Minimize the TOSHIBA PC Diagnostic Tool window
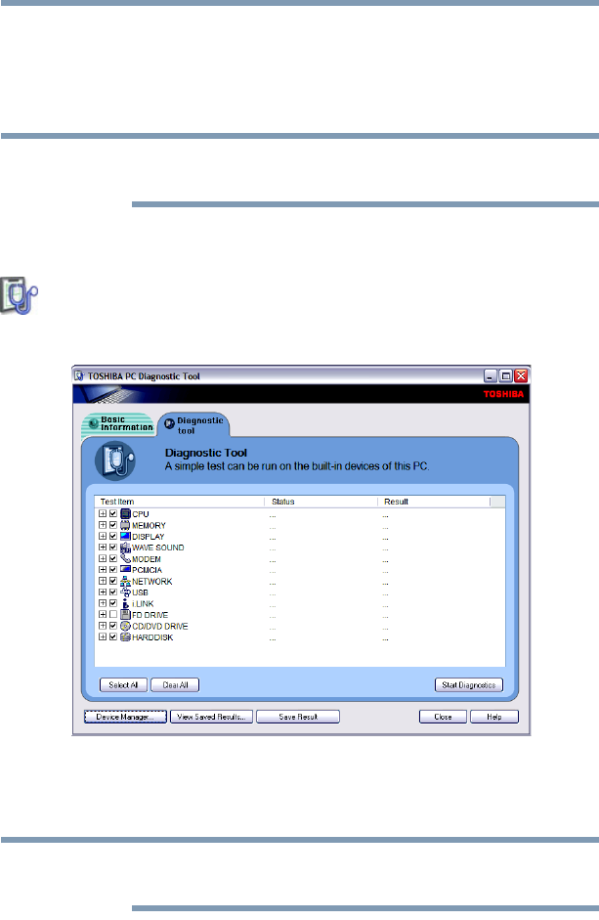599x920 pixels. [x=491, y=375]
